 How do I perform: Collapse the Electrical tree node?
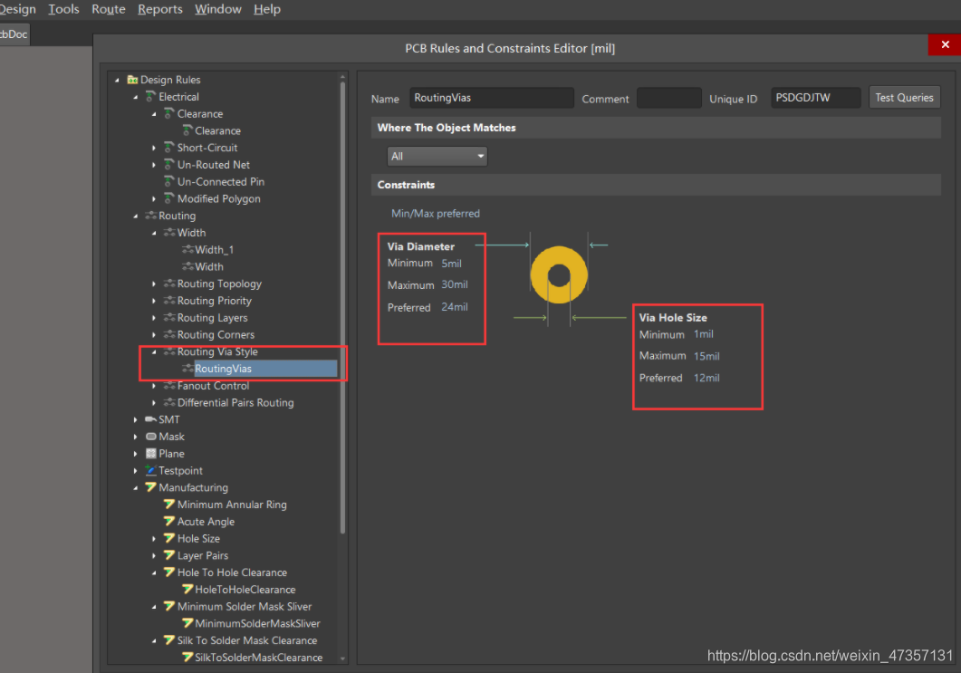point(136,97)
